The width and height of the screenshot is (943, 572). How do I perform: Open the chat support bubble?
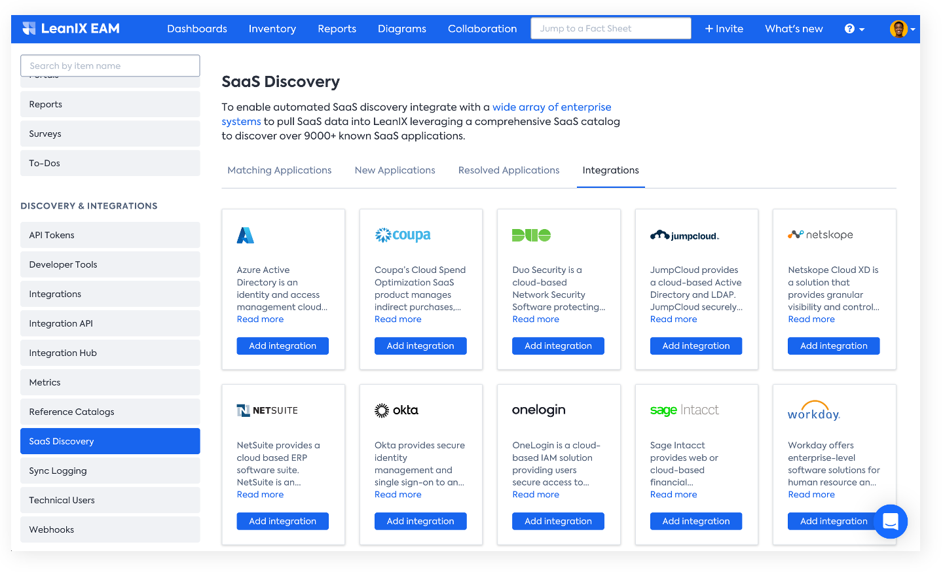(x=890, y=522)
